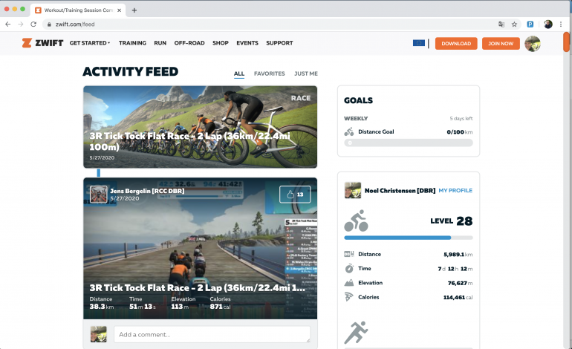
Task: Select the Workout/Training Session browser tab
Action: point(78,10)
